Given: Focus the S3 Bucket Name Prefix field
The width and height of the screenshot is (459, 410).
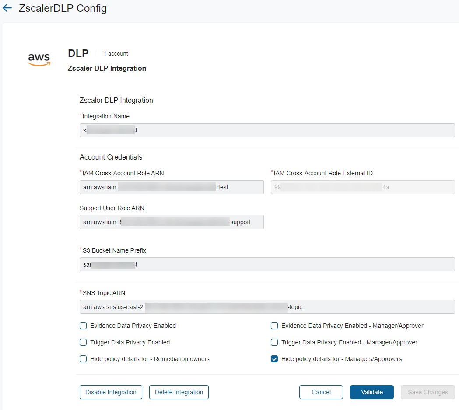Looking at the screenshot, I should tap(267, 264).
